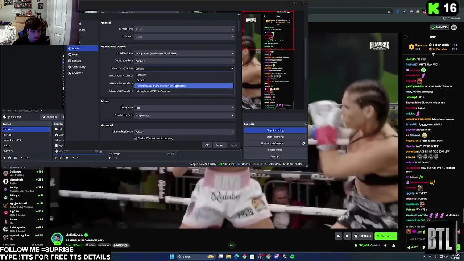This screenshot has height=261, width=464.
Task: Add a new scene with plus icon
Action: (4, 158)
